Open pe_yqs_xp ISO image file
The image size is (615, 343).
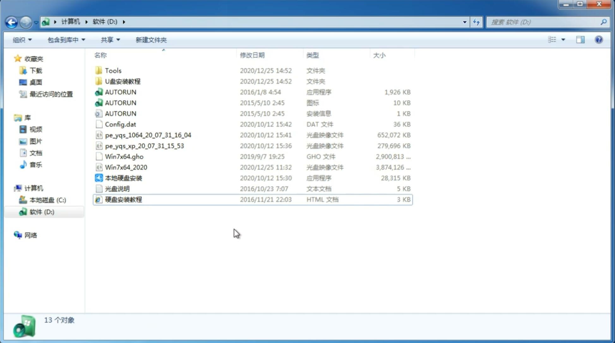144,145
